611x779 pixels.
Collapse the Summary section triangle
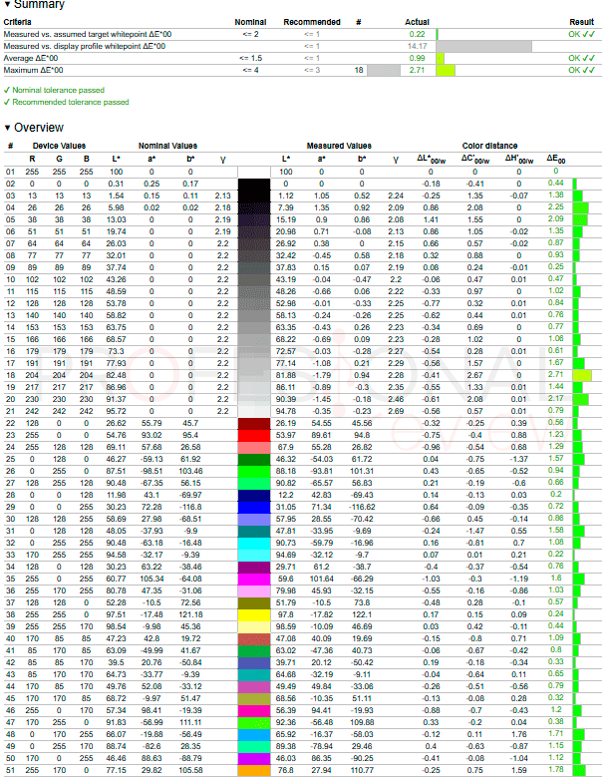7,4
